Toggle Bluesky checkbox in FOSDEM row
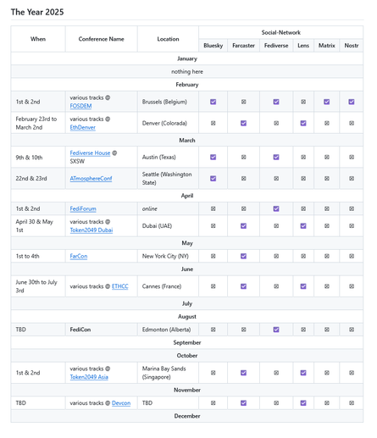The width and height of the screenshot is (377, 438). click(213, 102)
